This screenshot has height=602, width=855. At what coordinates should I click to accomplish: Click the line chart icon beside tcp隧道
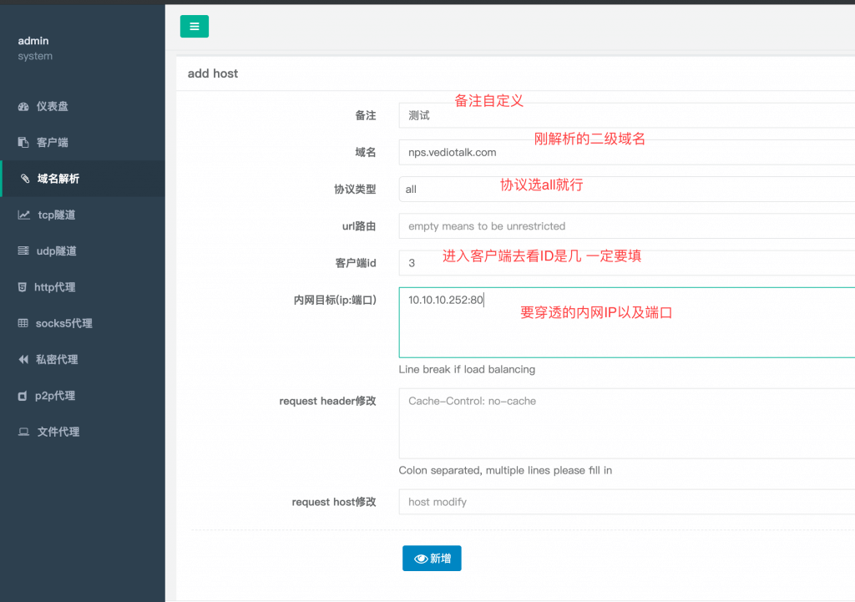pos(23,215)
